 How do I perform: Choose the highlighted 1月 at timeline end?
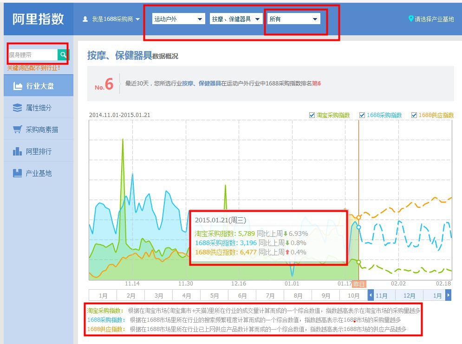pos(437,295)
